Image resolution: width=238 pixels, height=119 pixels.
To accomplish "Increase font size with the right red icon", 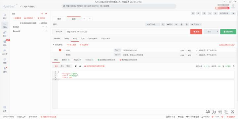I will 222,117.
